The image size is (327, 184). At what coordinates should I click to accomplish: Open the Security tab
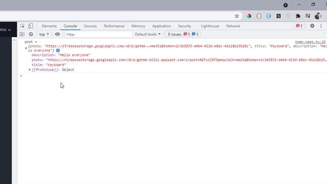coord(184,26)
